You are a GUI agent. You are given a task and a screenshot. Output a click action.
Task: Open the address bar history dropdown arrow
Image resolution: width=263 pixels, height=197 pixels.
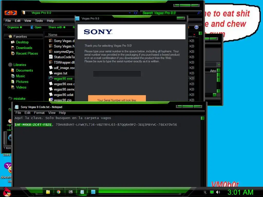pyautogui.click(x=130, y=13)
